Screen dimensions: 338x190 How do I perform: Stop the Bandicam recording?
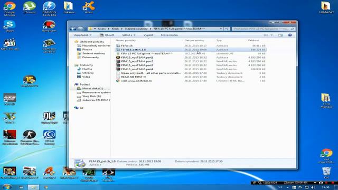pyautogui.click(x=333, y=183)
